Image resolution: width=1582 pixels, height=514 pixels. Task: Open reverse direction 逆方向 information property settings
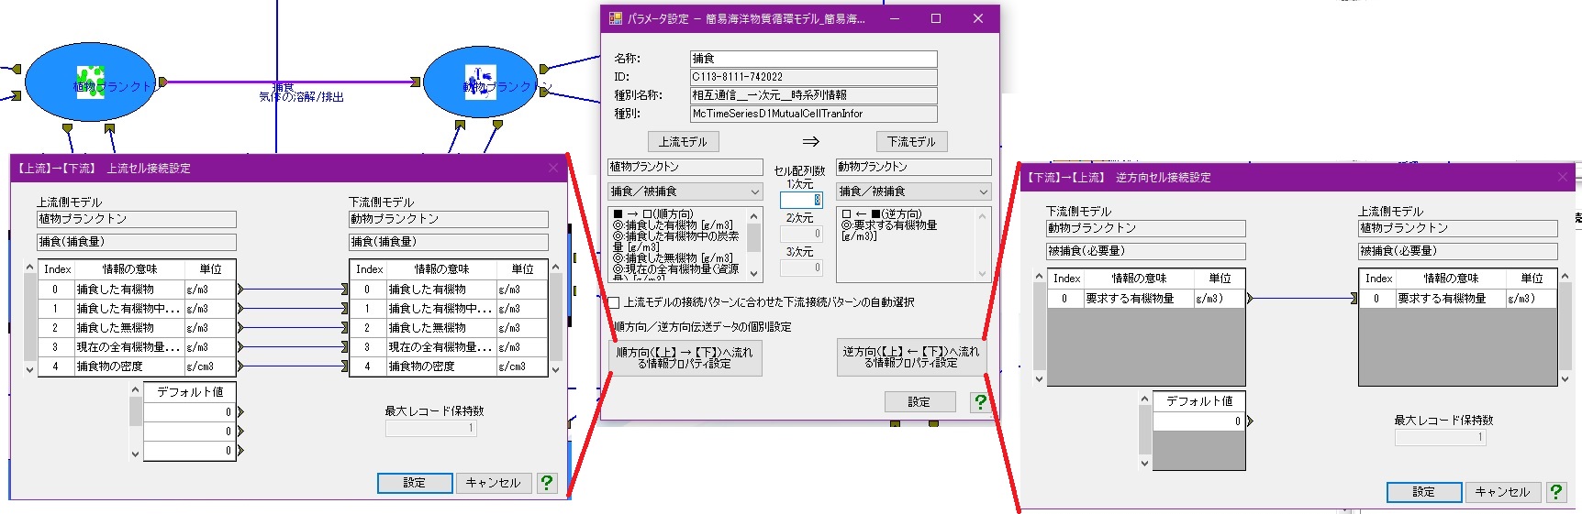coord(910,357)
